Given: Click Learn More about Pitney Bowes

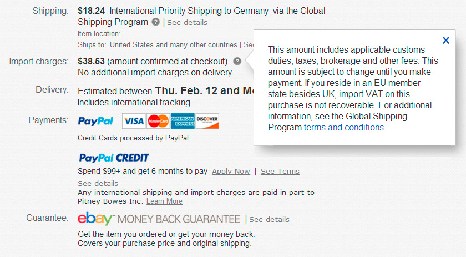Looking at the screenshot, I should coord(164,201).
